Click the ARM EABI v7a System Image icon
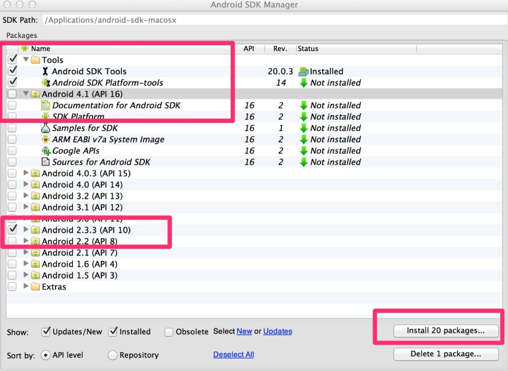 pos(45,139)
